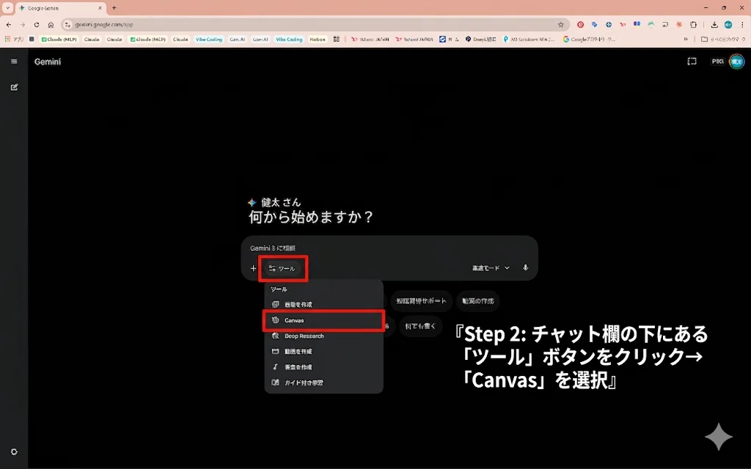The image size is (751, 469).
Task: Open the すべてのブックマーク folder
Action: pyautogui.click(x=723, y=40)
